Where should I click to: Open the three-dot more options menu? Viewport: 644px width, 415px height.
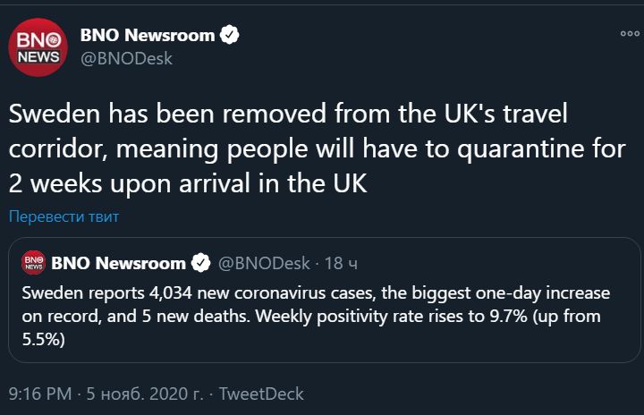point(629,34)
